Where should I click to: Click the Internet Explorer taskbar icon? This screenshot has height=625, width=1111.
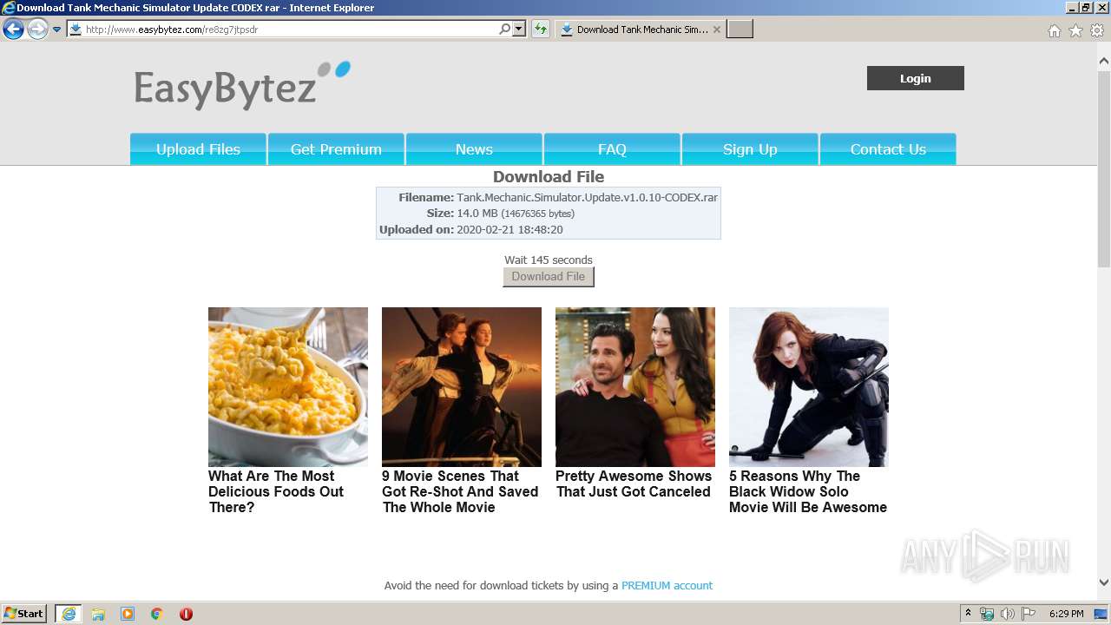click(69, 614)
